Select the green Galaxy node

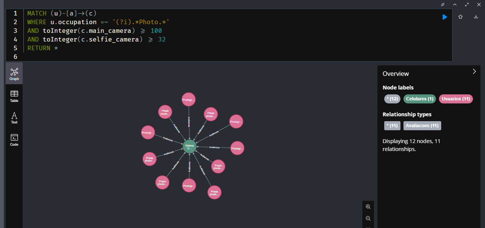point(189,146)
